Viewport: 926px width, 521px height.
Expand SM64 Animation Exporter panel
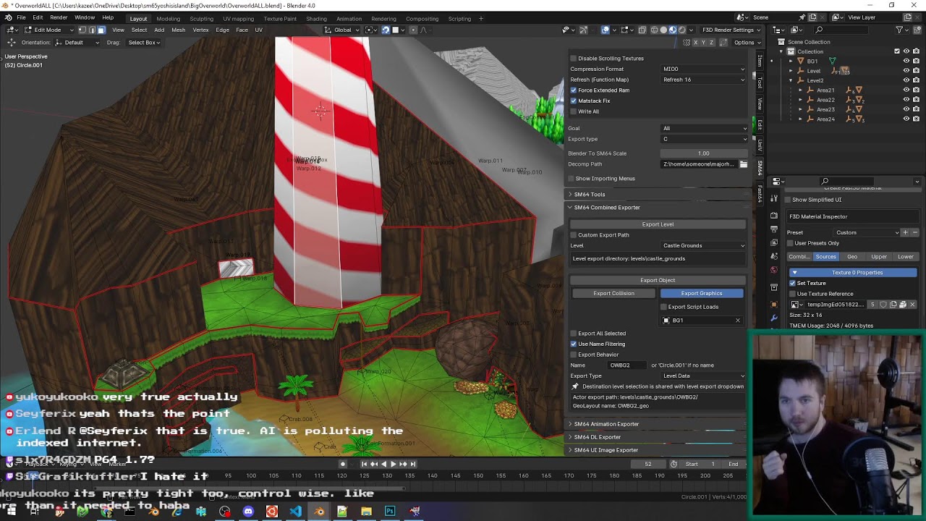(x=658, y=424)
